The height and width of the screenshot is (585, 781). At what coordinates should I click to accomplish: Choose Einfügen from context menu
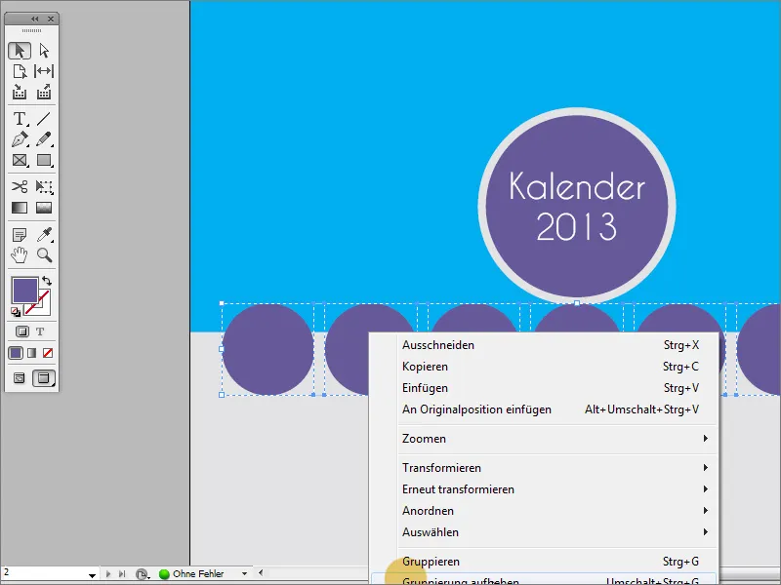pyautogui.click(x=546, y=387)
